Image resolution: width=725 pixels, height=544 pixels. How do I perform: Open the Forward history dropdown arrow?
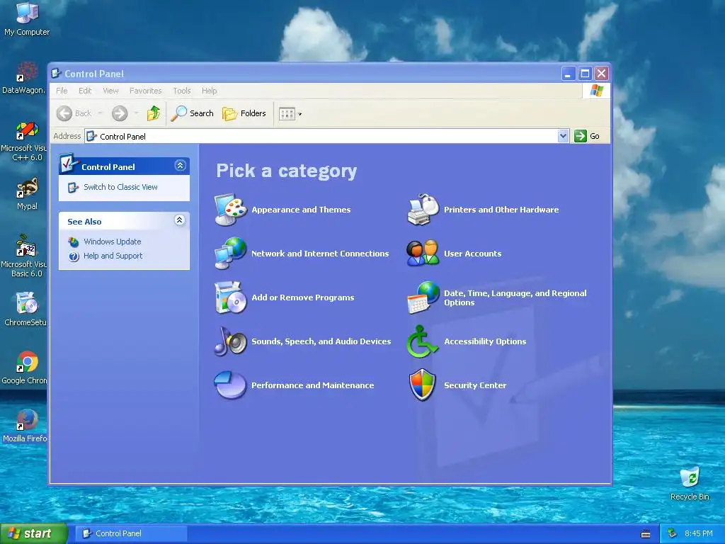[136, 113]
